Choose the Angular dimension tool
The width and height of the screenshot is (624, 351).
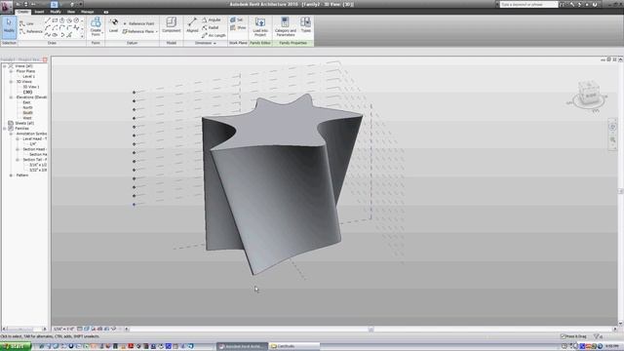point(212,19)
